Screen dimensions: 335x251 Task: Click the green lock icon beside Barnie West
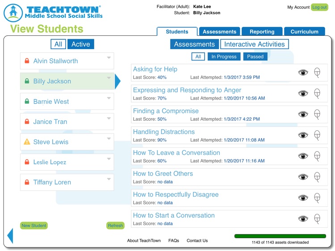coord(27,101)
